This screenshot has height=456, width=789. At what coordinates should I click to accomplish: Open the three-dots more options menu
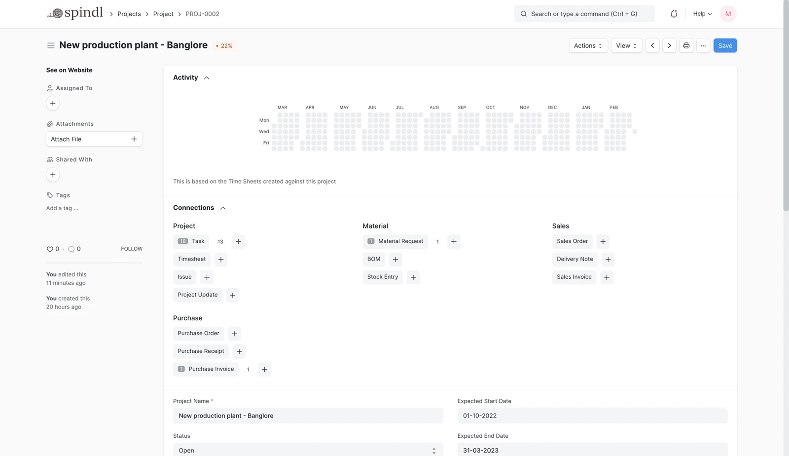(x=703, y=45)
